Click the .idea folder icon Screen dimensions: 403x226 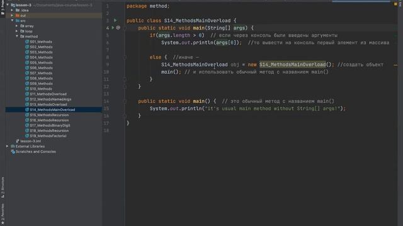(18, 10)
